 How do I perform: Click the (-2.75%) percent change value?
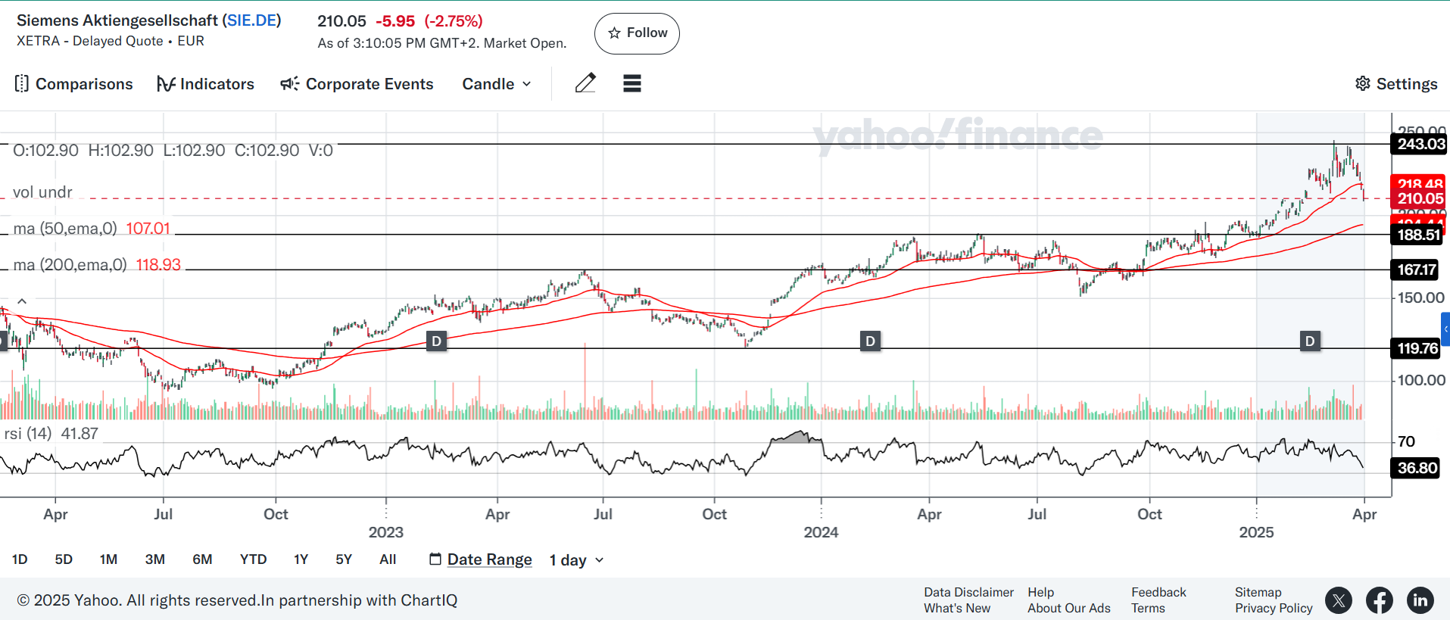(454, 21)
